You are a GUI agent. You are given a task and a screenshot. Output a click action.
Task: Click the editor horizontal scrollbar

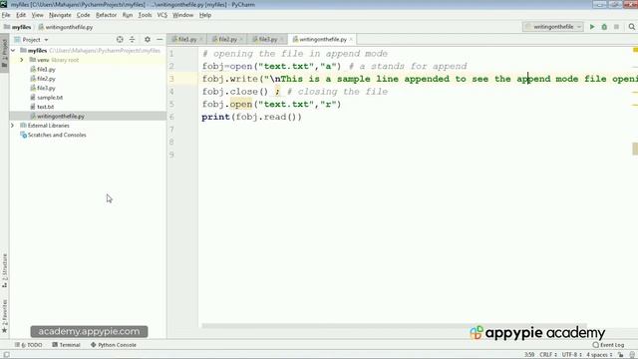[x=394, y=326]
